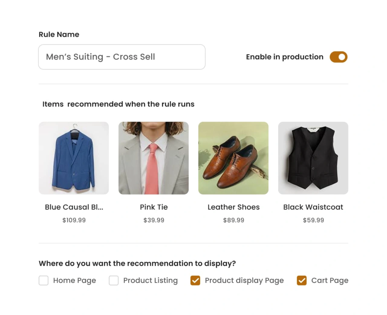Click the $59.99 price label
Image resolution: width=387 pixels, height=315 pixels.
[x=313, y=220]
